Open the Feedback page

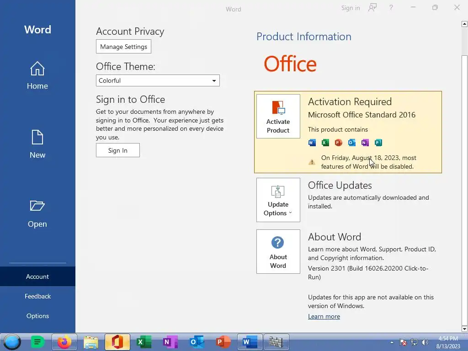click(37, 296)
